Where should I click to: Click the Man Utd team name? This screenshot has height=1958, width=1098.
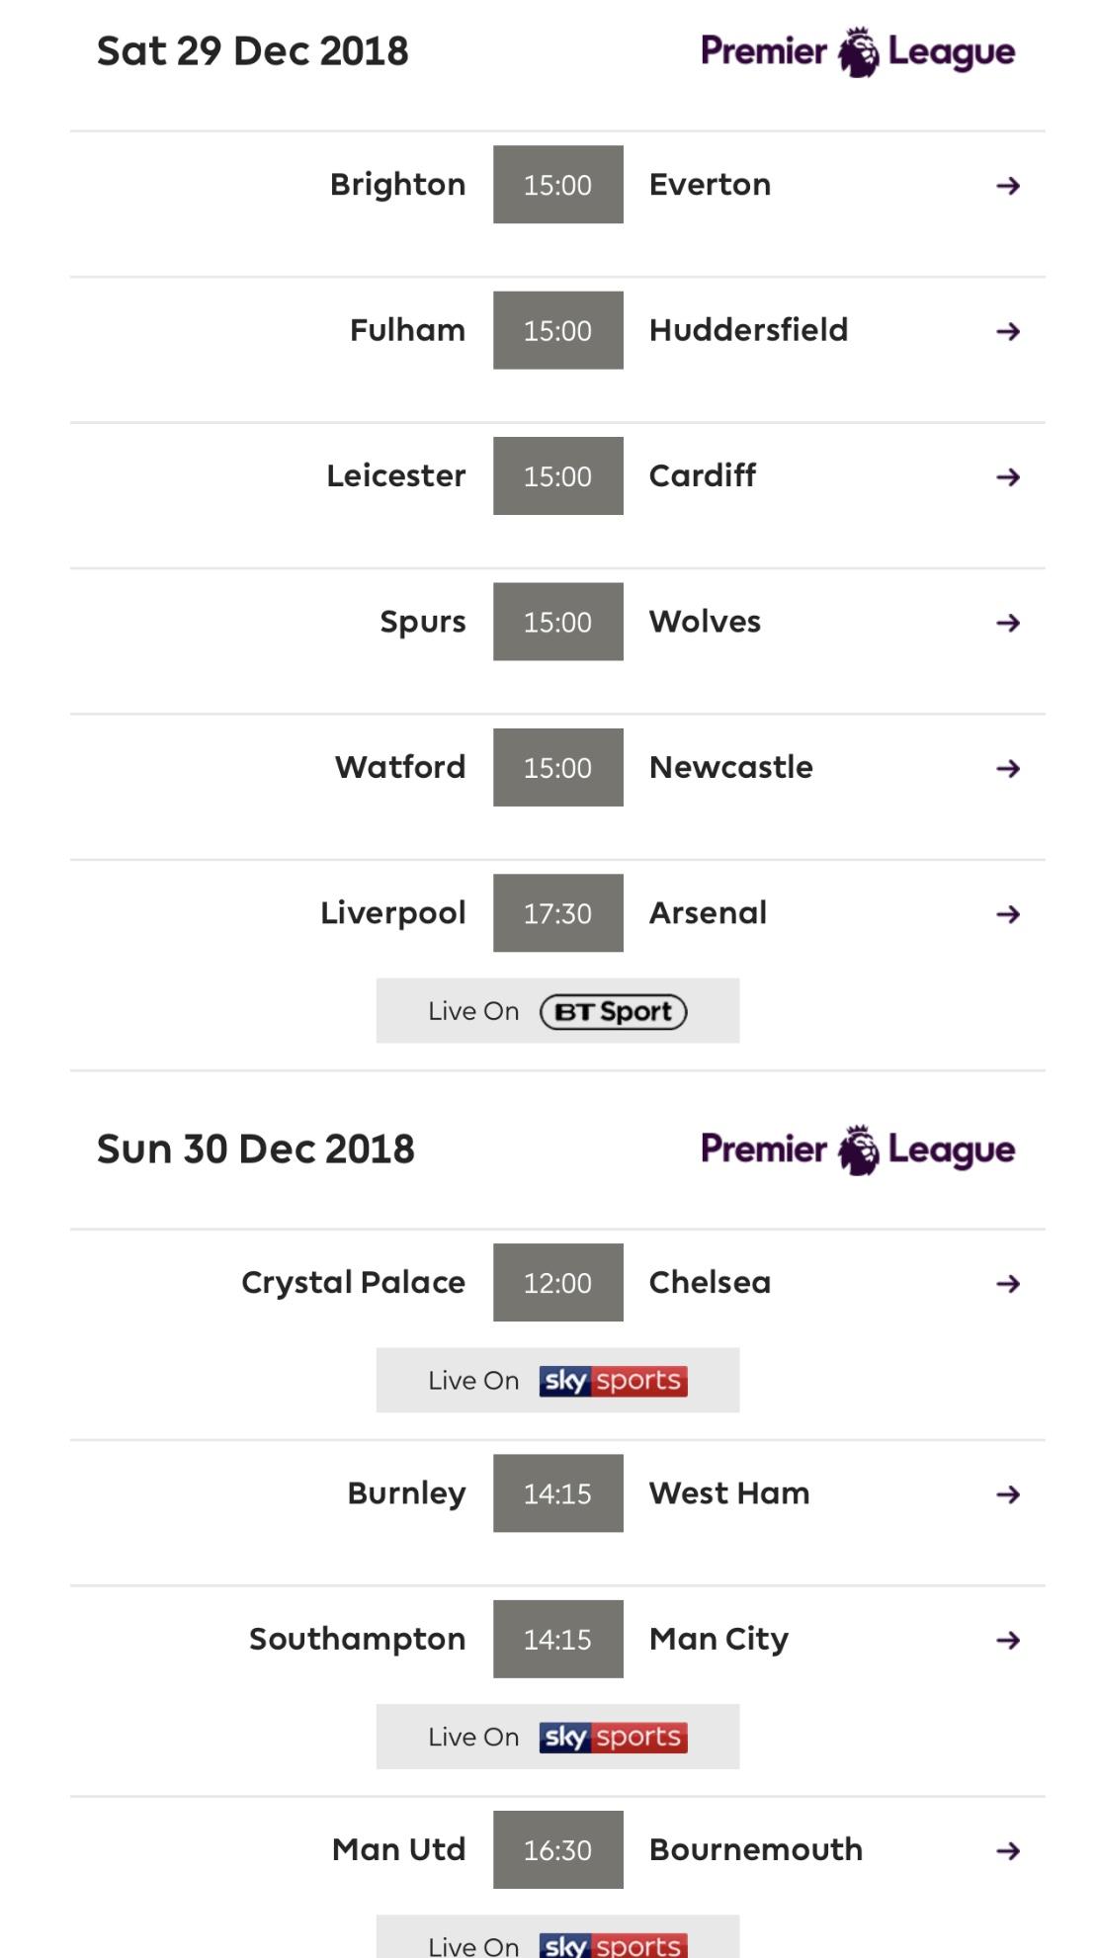pyautogui.click(x=398, y=1849)
